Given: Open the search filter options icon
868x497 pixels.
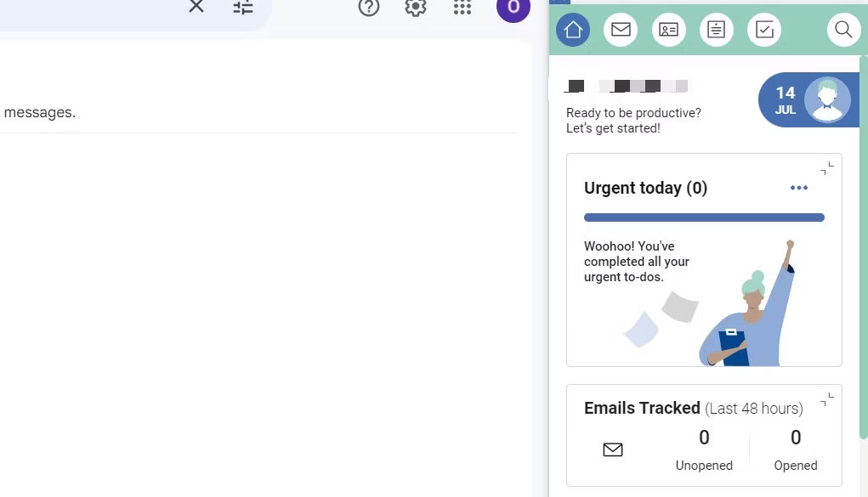Looking at the screenshot, I should (242, 8).
